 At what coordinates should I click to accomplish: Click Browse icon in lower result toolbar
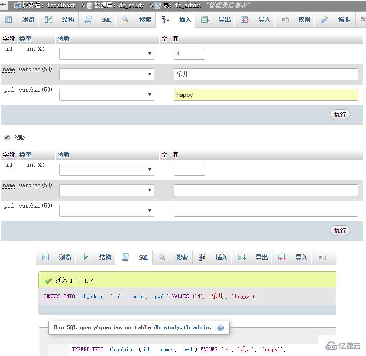46,257
